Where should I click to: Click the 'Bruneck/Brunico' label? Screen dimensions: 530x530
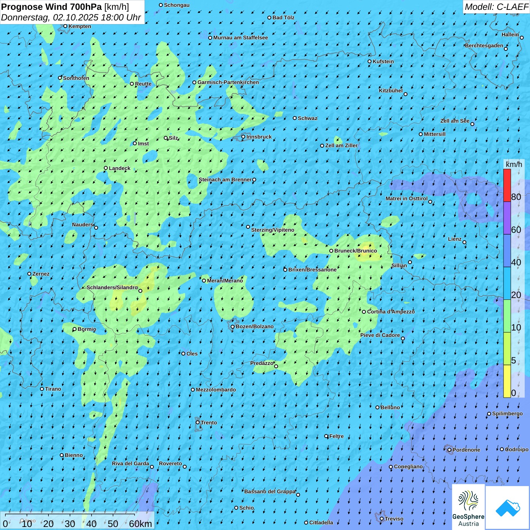[x=355, y=251]
